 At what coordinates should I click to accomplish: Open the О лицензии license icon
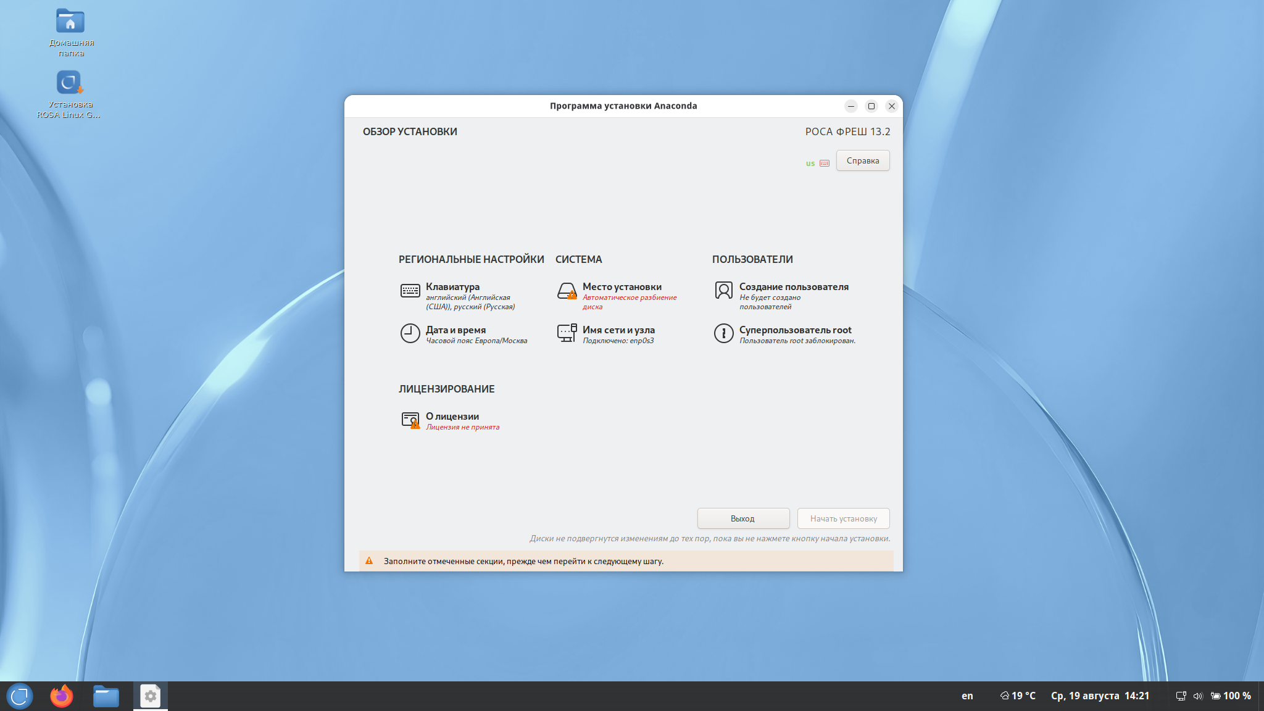pyautogui.click(x=410, y=420)
